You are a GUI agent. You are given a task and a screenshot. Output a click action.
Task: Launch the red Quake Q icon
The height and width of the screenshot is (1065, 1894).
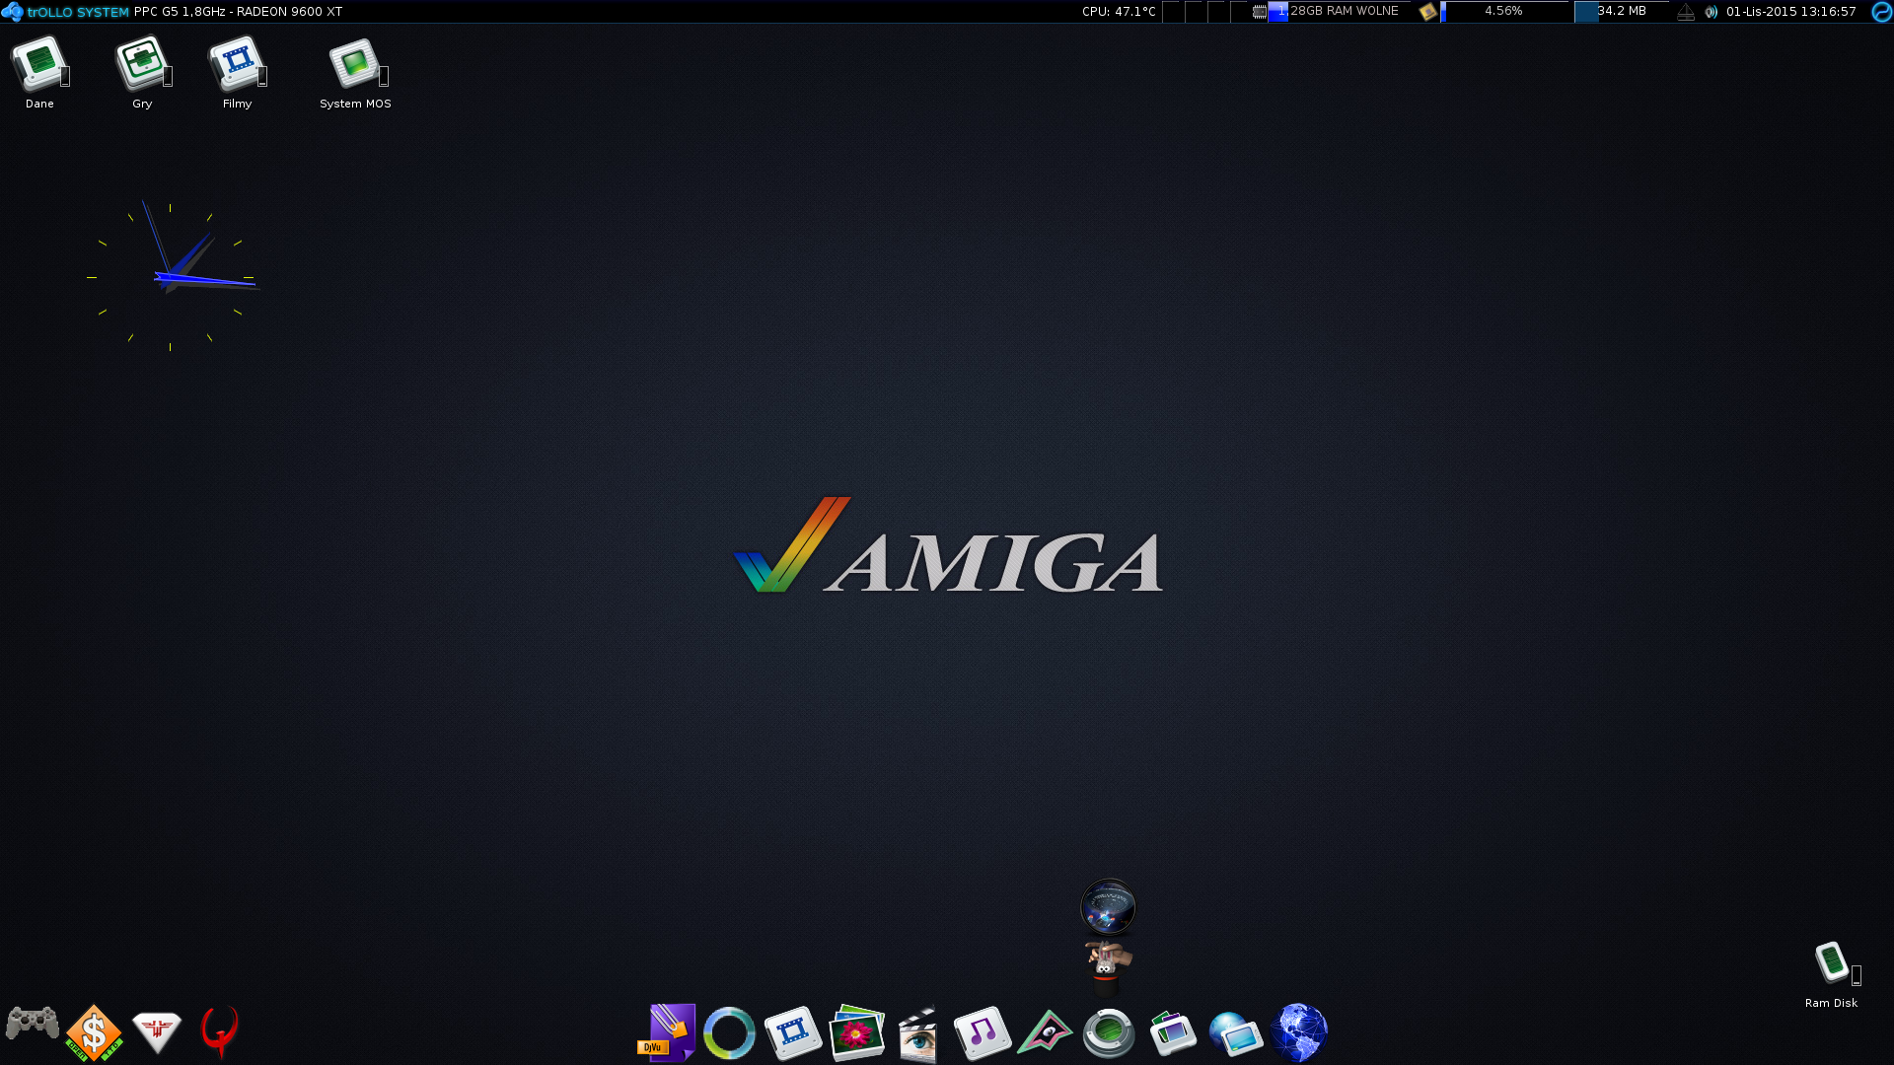[220, 1031]
